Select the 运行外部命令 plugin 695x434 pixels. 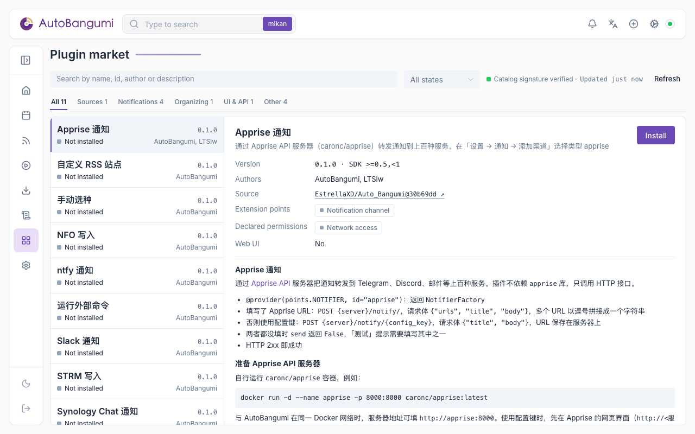point(137,311)
